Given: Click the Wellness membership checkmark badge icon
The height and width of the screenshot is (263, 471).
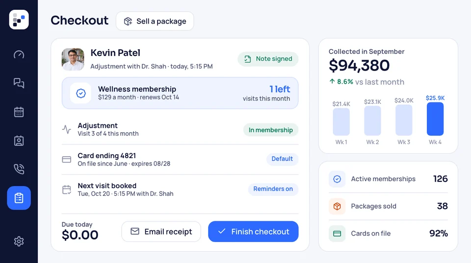Looking at the screenshot, I should (x=81, y=93).
